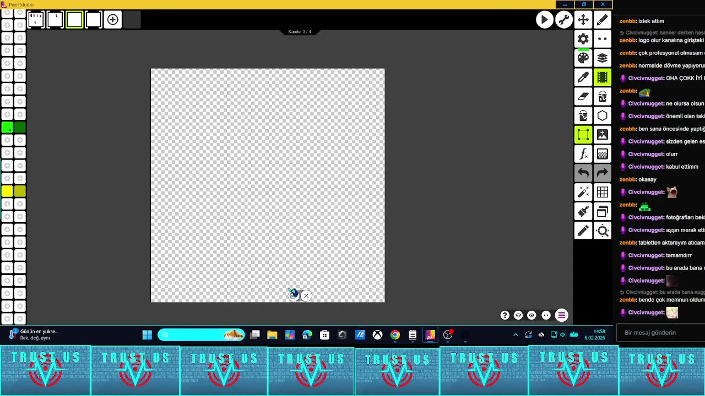Select the pen tool at toolbar bottom
Screen dimensions: 705x396
pyautogui.click(x=583, y=230)
